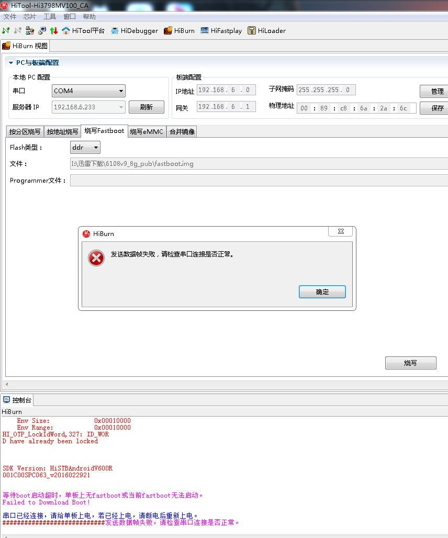
Task: Open the 串口 COM4 dropdown
Action: tap(88, 91)
